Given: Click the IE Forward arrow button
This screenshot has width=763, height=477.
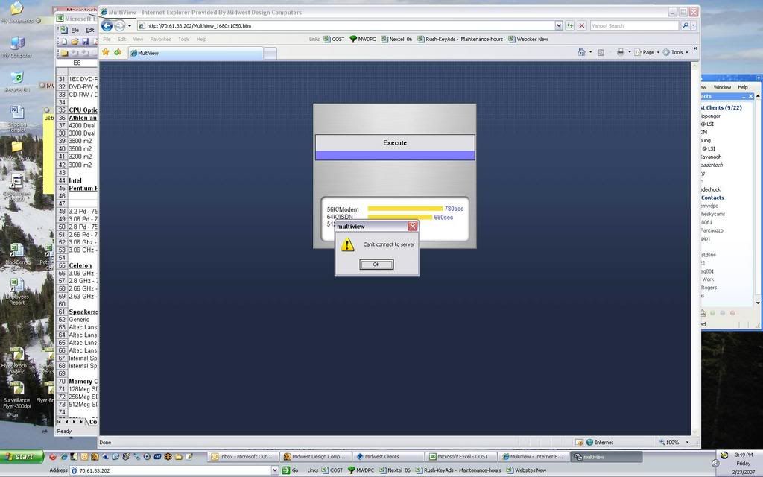Looking at the screenshot, I should coord(120,26).
